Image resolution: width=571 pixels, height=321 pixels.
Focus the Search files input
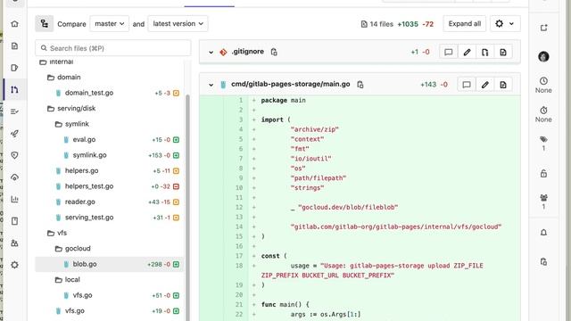coord(113,48)
